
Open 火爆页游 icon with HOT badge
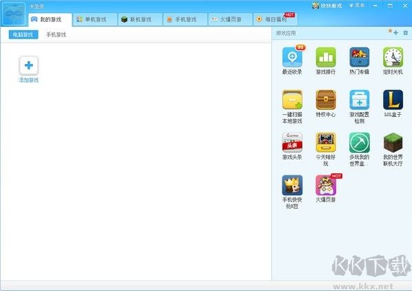point(326,185)
